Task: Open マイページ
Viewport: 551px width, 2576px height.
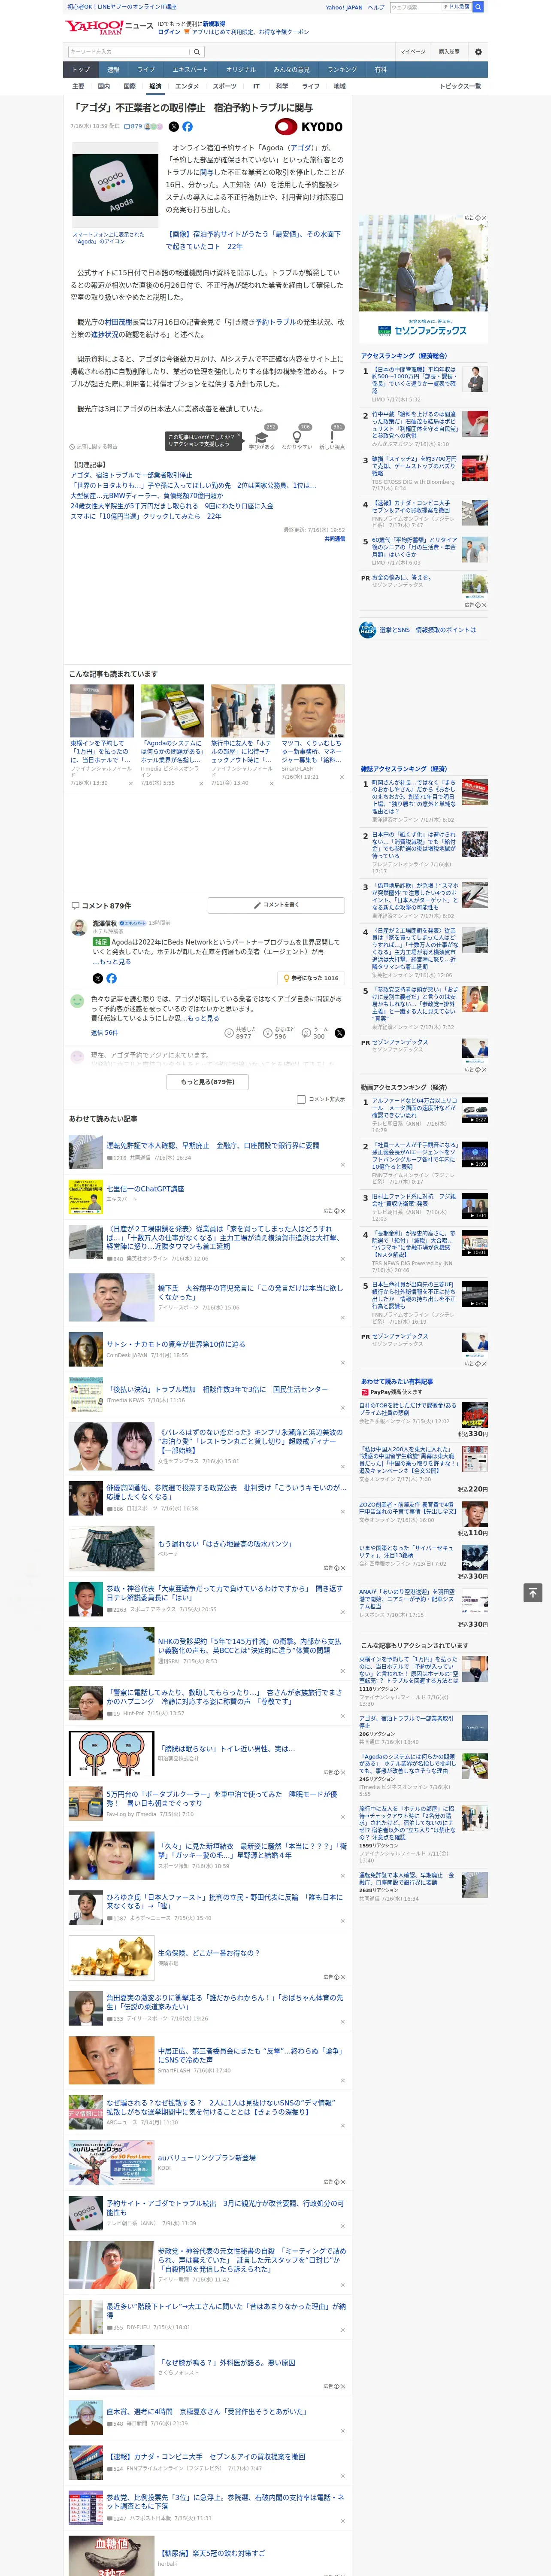Action: click(x=413, y=52)
